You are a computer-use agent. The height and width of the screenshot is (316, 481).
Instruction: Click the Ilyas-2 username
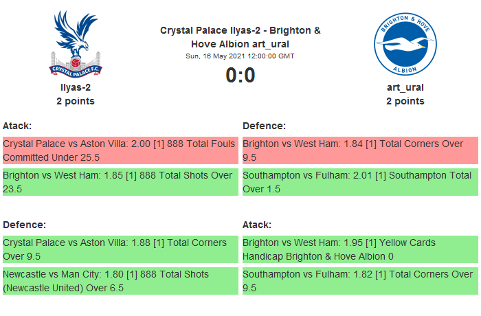(x=75, y=87)
